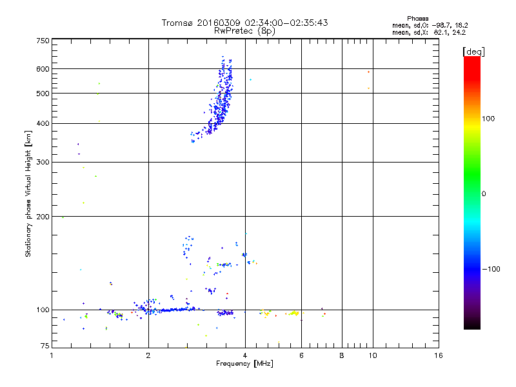Click the colorbar tick label '0'
The image size is (516, 387).
click(484, 193)
